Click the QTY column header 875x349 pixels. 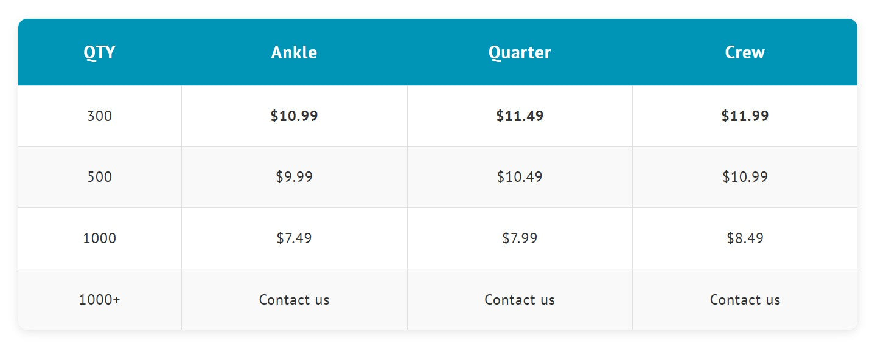coord(100,52)
